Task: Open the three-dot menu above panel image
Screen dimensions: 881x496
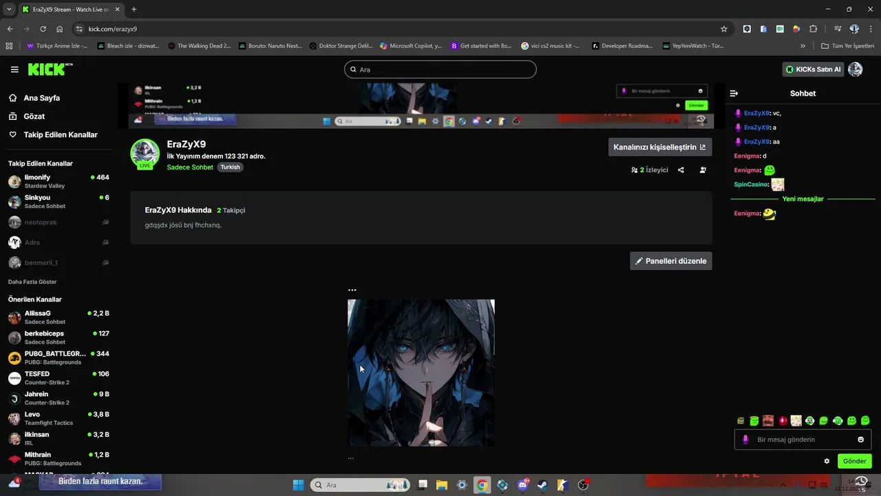Action: click(352, 291)
